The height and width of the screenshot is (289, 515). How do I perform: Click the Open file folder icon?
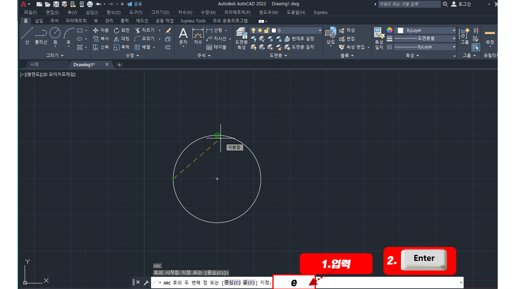tap(47, 4)
